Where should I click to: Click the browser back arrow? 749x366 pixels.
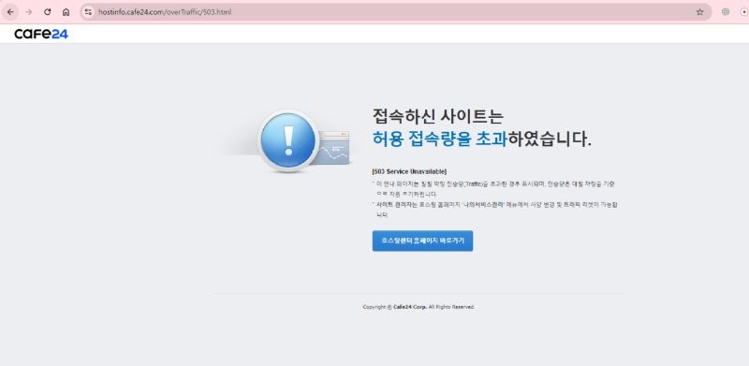(10, 12)
